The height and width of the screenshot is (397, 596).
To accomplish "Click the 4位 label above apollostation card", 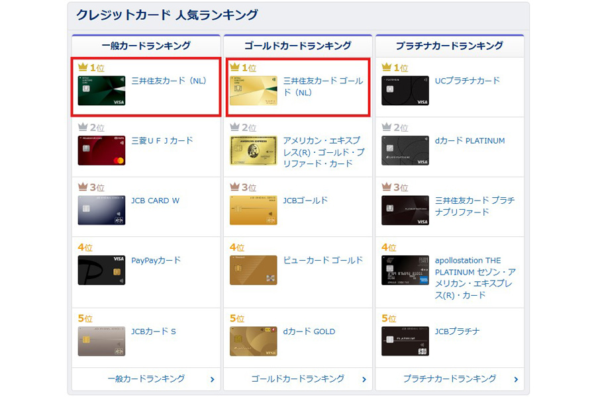I will click(x=389, y=247).
